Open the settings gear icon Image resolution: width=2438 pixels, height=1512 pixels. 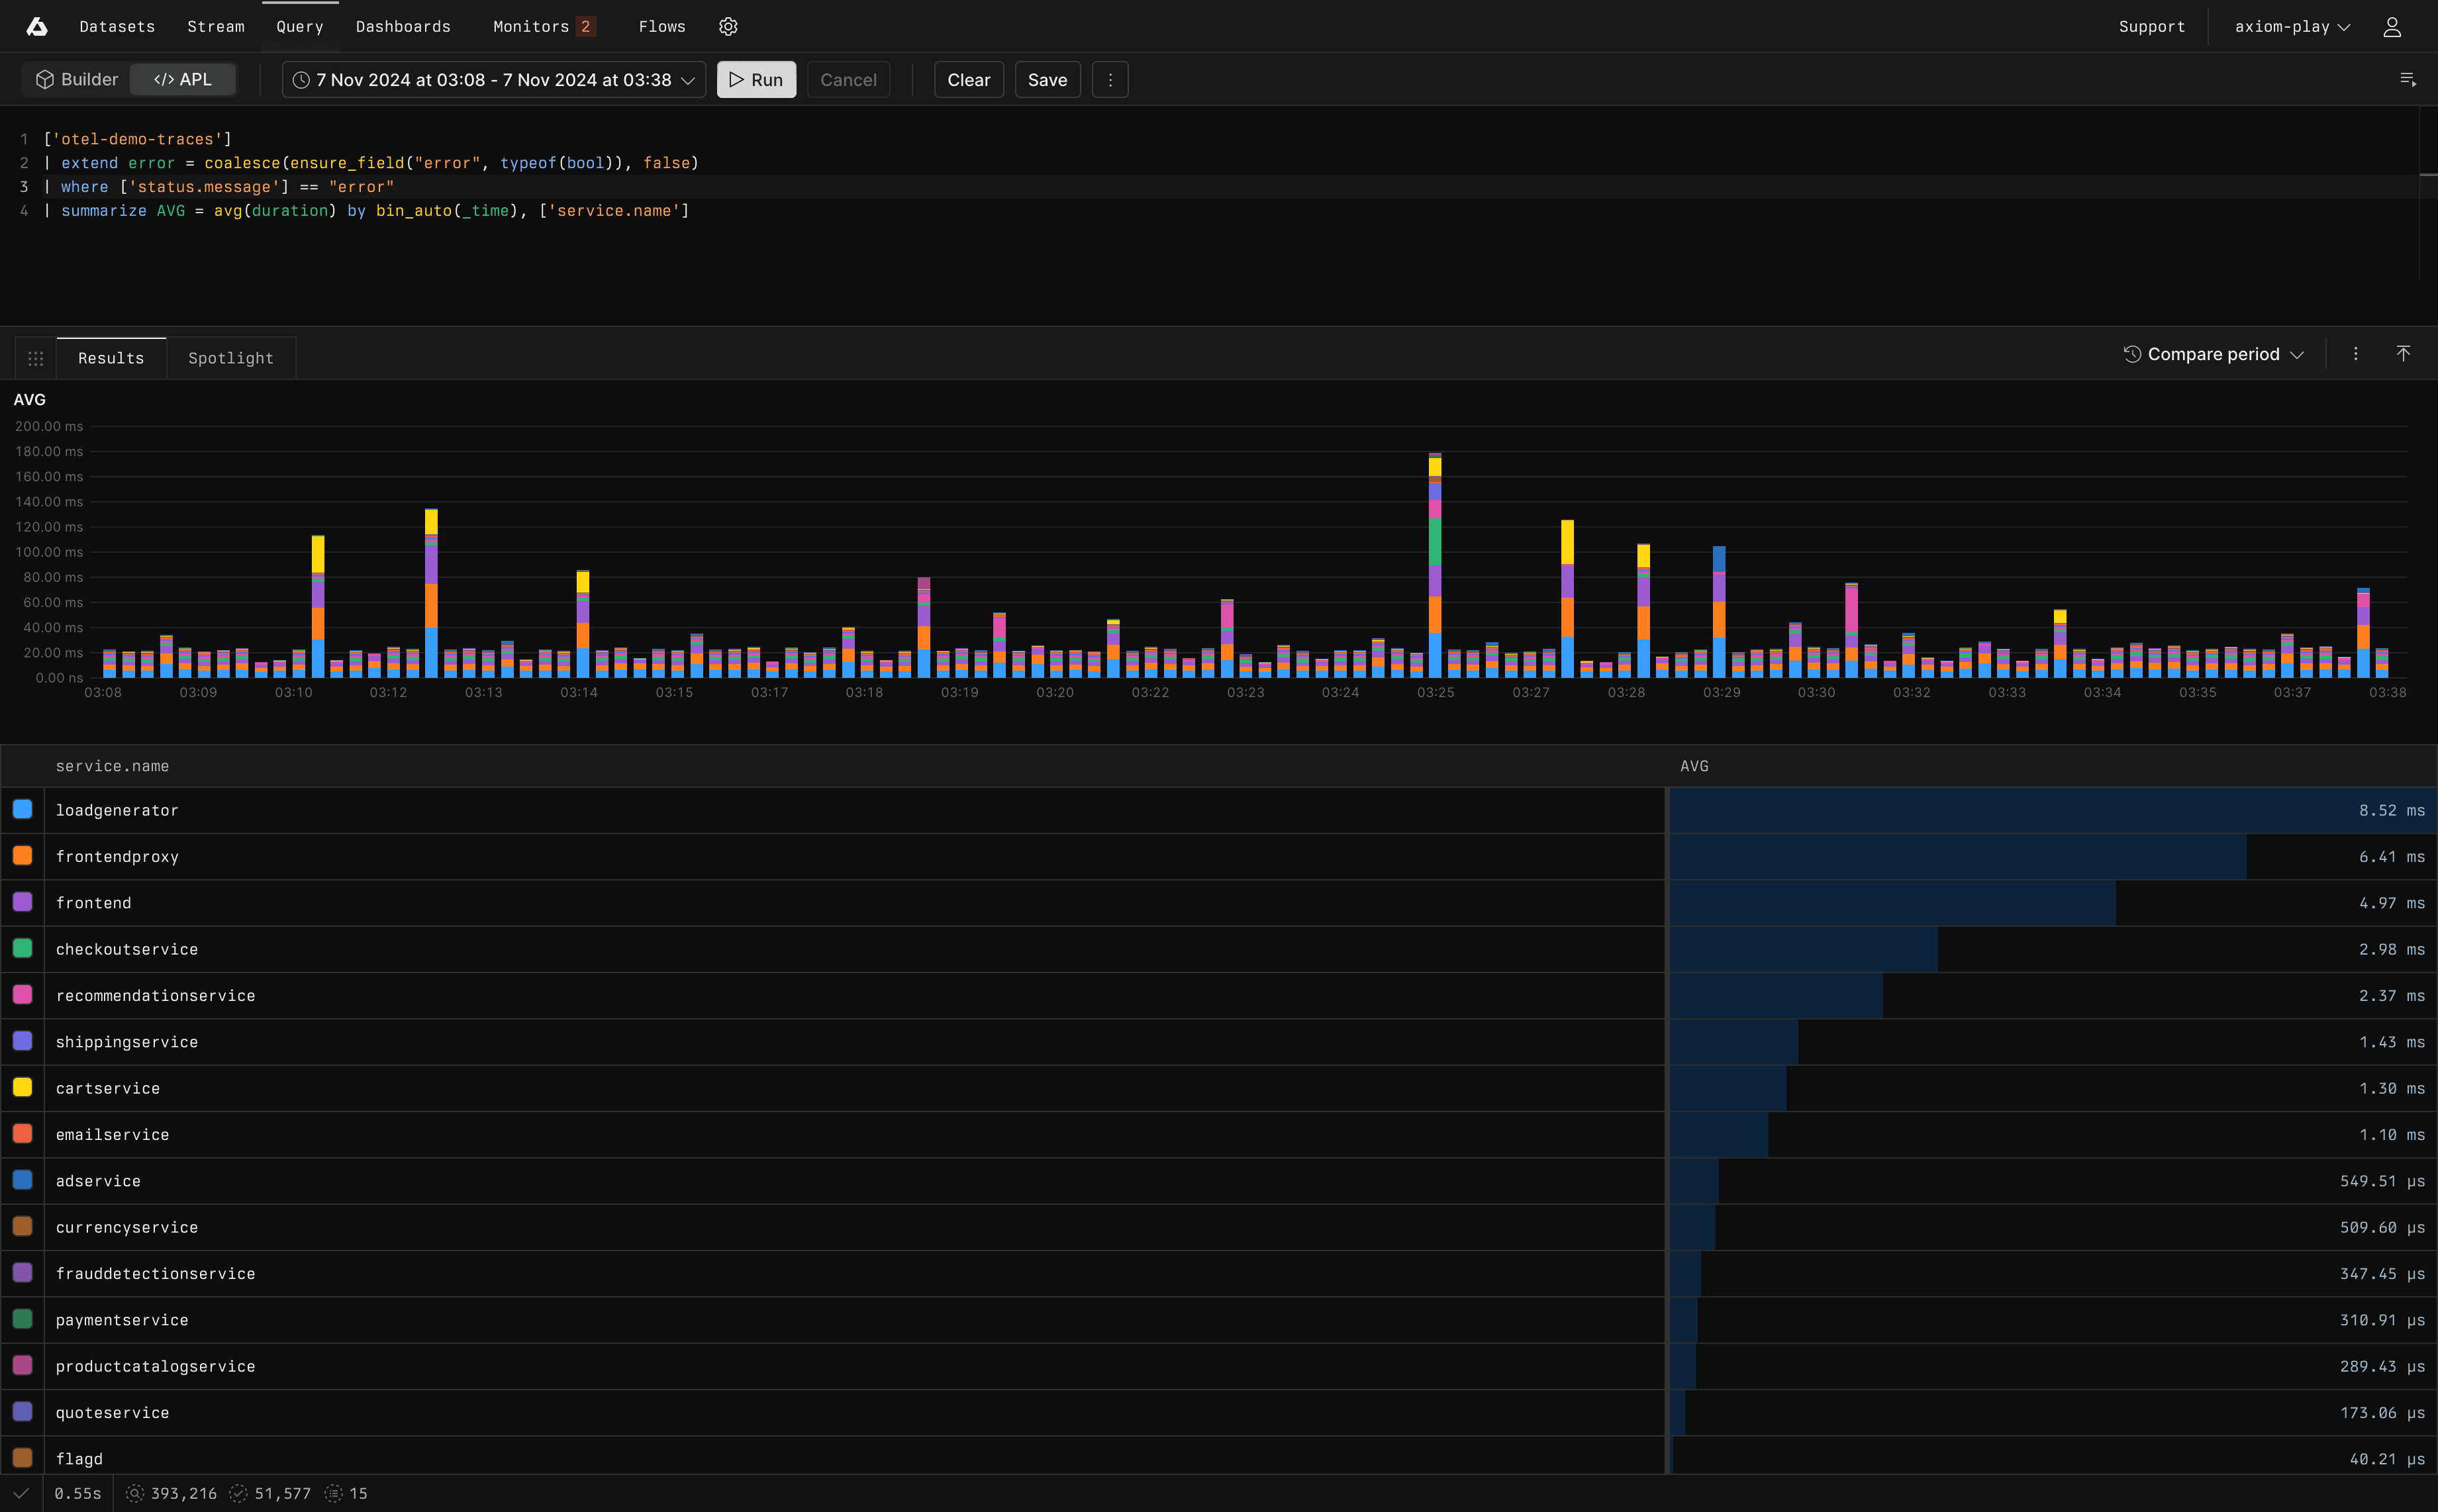click(x=728, y=27)
